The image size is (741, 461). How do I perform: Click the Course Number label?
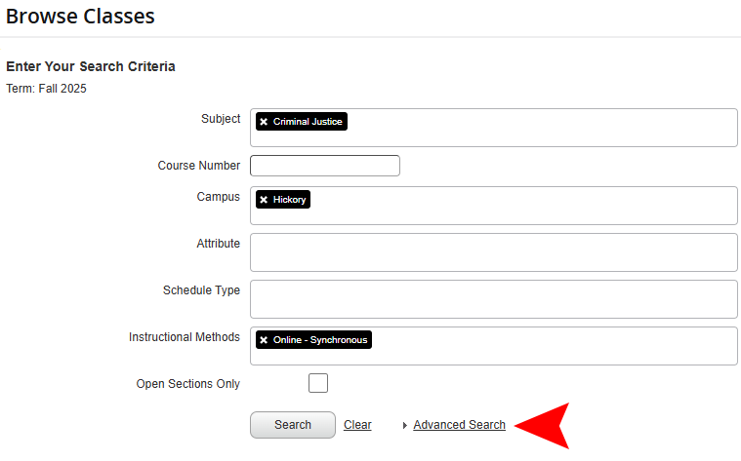(x=199, y=166)
